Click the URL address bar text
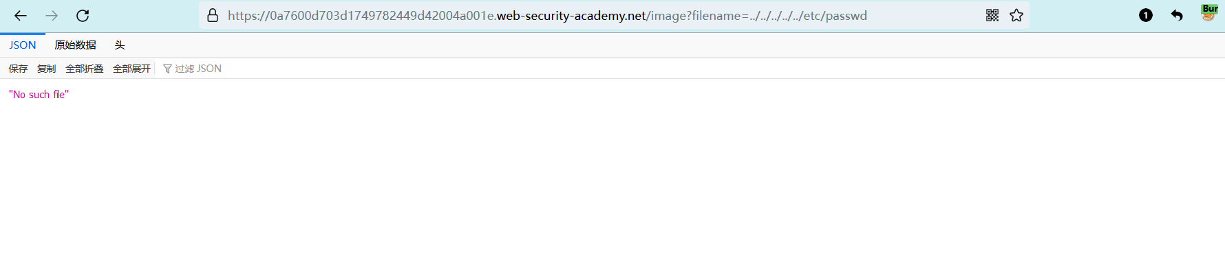The width and height of the screenshot is (1225, 280). (x=547, y=16)
